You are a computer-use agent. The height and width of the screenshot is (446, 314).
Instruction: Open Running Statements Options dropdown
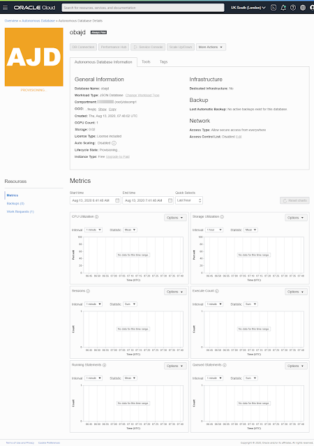pyautogui.click(x=175, y=366)
